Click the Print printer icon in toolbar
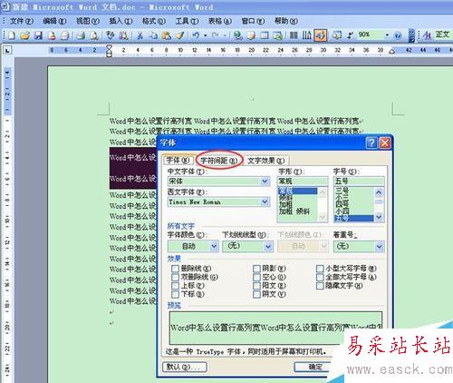Viewport: 453px width, 383px height. pos(81,35)
